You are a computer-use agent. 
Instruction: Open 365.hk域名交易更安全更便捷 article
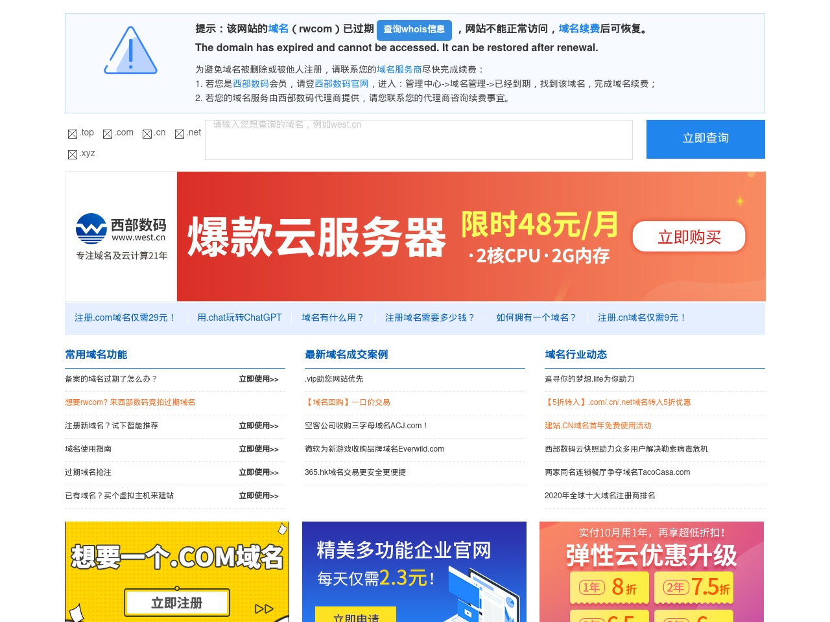[355, 472]
